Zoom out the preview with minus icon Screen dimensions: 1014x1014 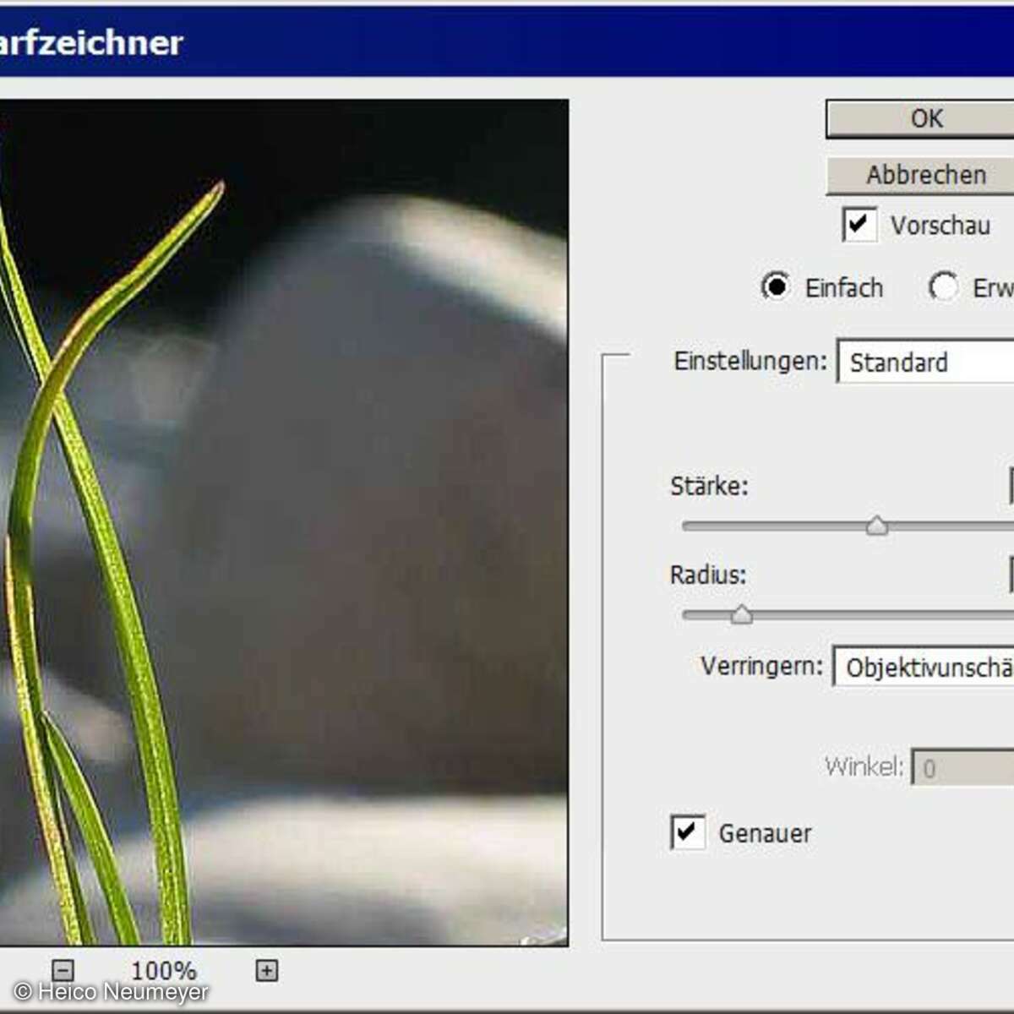(x=63, y=970)
